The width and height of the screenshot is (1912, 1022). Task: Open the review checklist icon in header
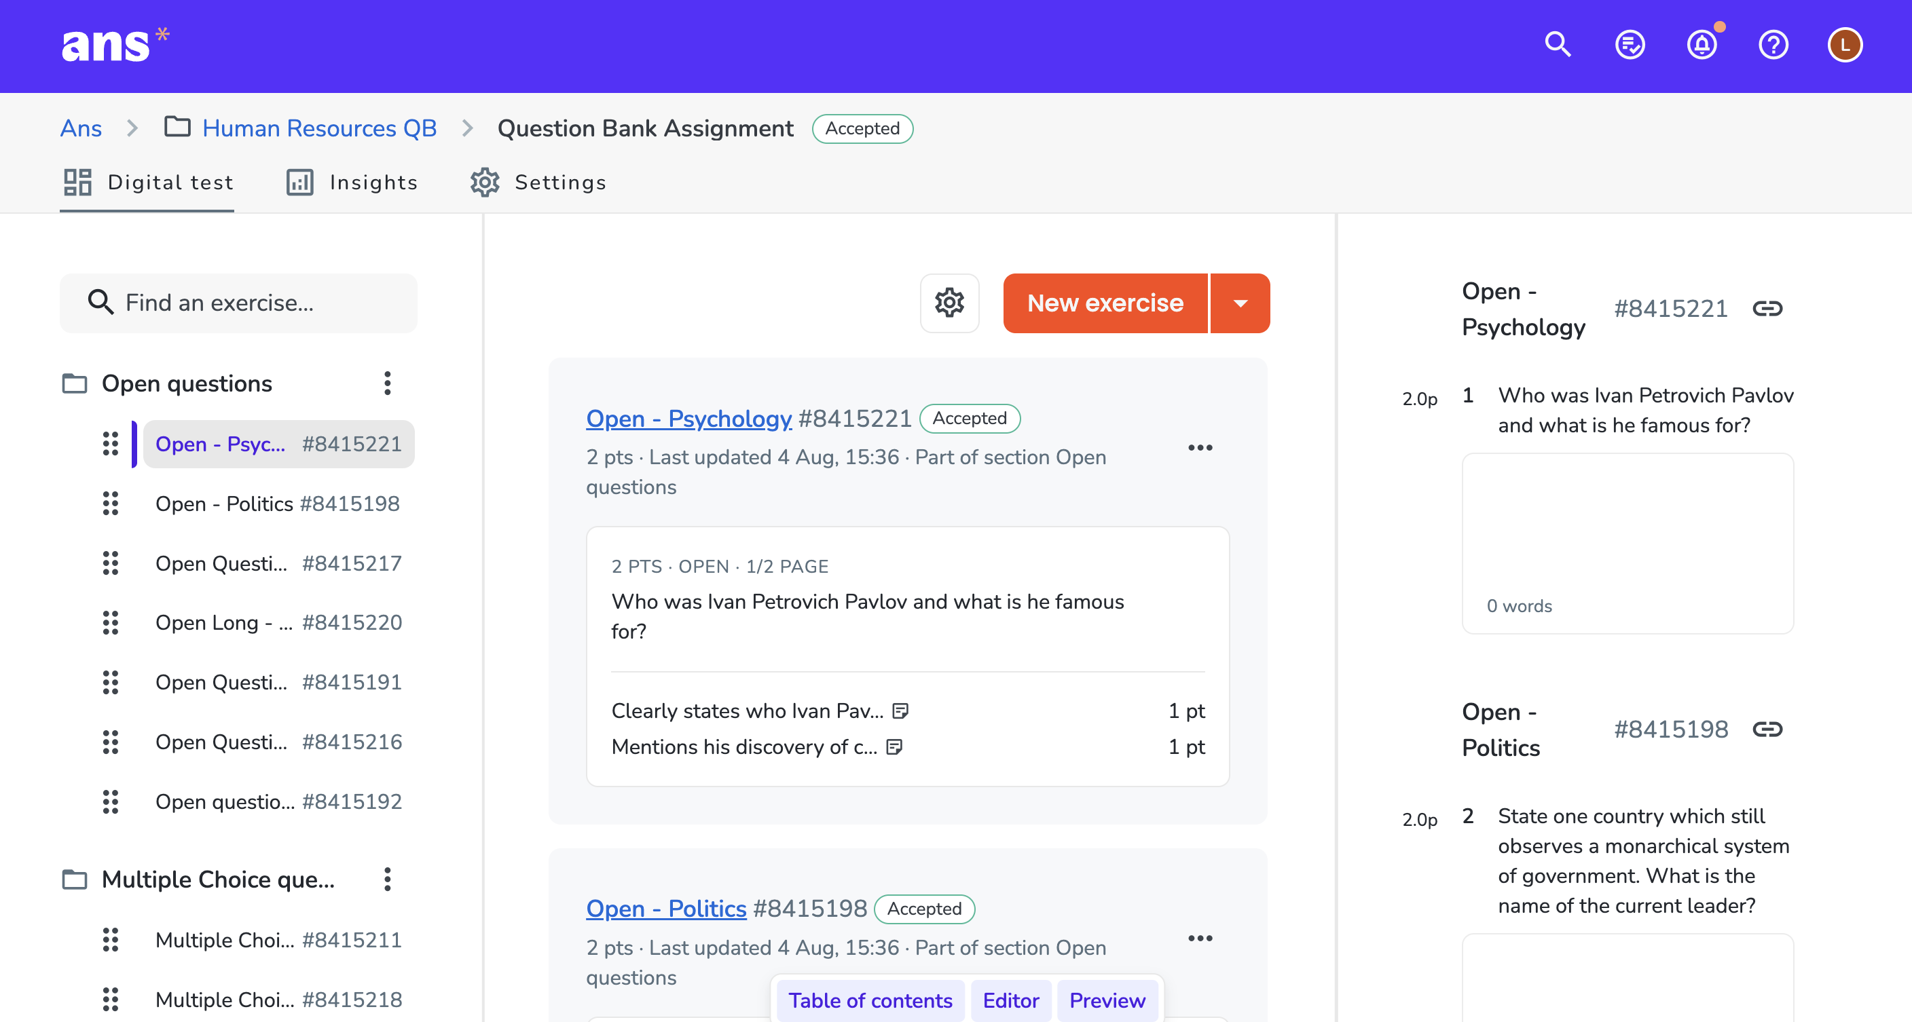(1630, 45)
